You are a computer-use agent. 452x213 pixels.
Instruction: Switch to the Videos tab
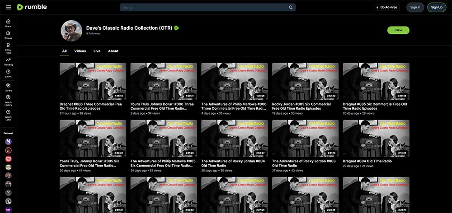[80, 51]
